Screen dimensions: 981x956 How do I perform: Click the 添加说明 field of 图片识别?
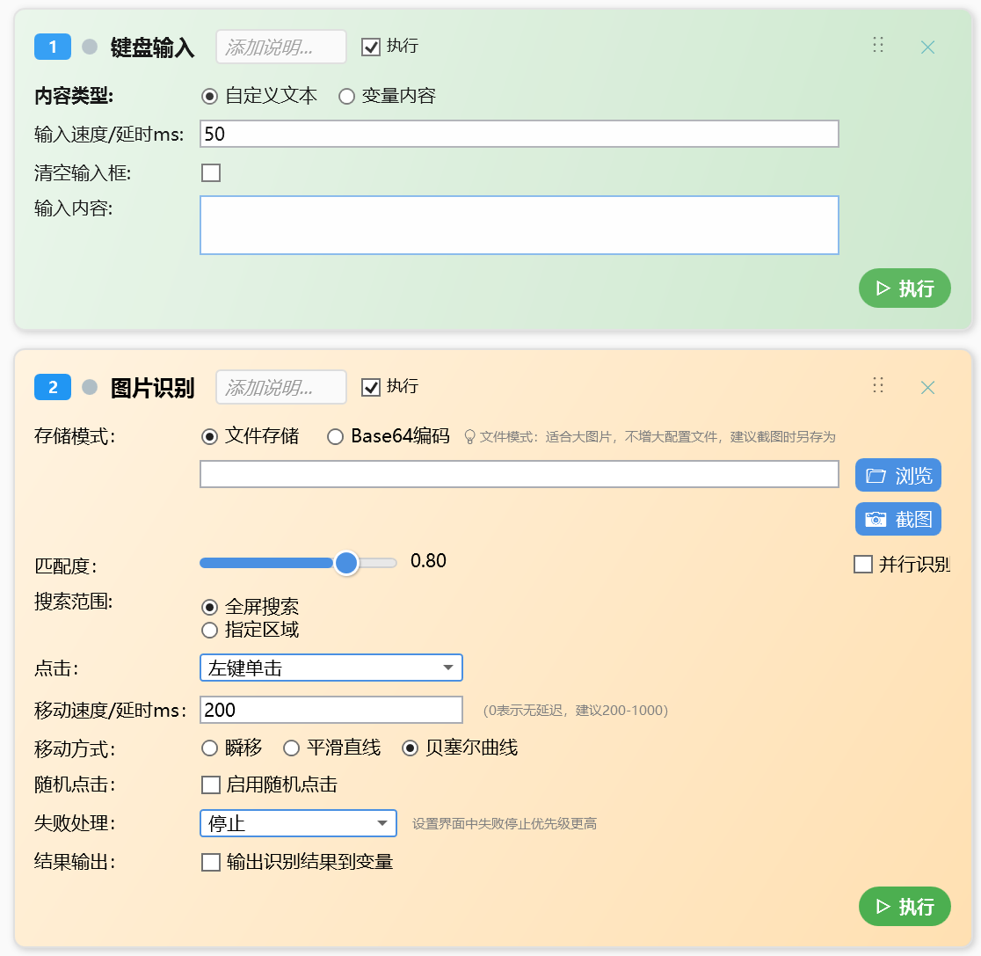281,387
